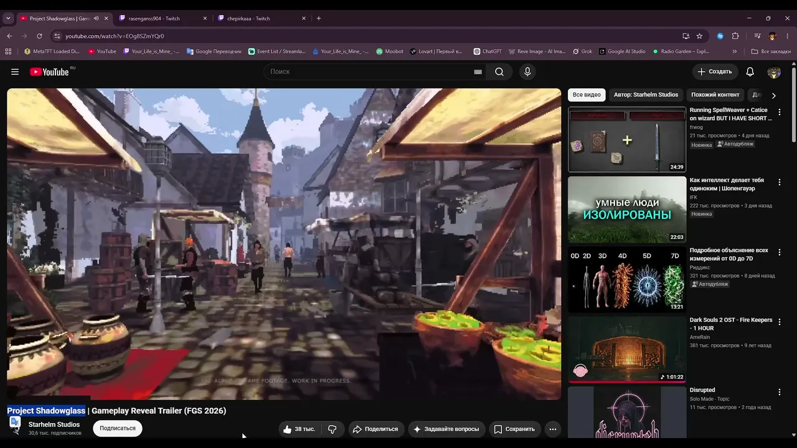Click the "Задавайте вопросы" button
The width and height of the screenshot is (797, 448).
click(x=446, y=429)
